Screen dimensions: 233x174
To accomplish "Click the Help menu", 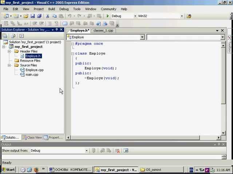I will (124, 9).
